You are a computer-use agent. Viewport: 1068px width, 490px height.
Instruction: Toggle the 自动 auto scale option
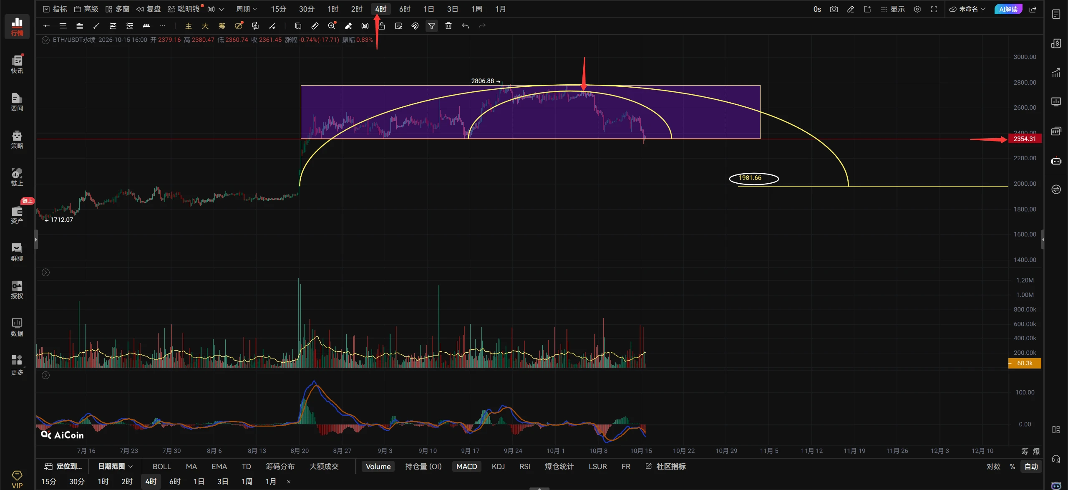(1031, 466)
